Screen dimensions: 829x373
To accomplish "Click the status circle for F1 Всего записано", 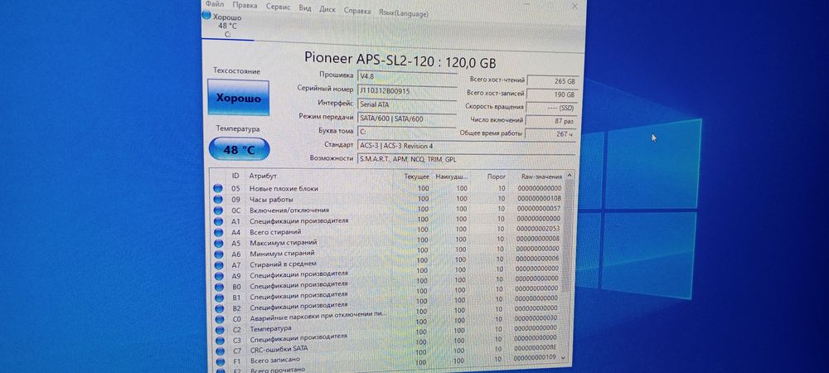I will click(x=220, y=362).
